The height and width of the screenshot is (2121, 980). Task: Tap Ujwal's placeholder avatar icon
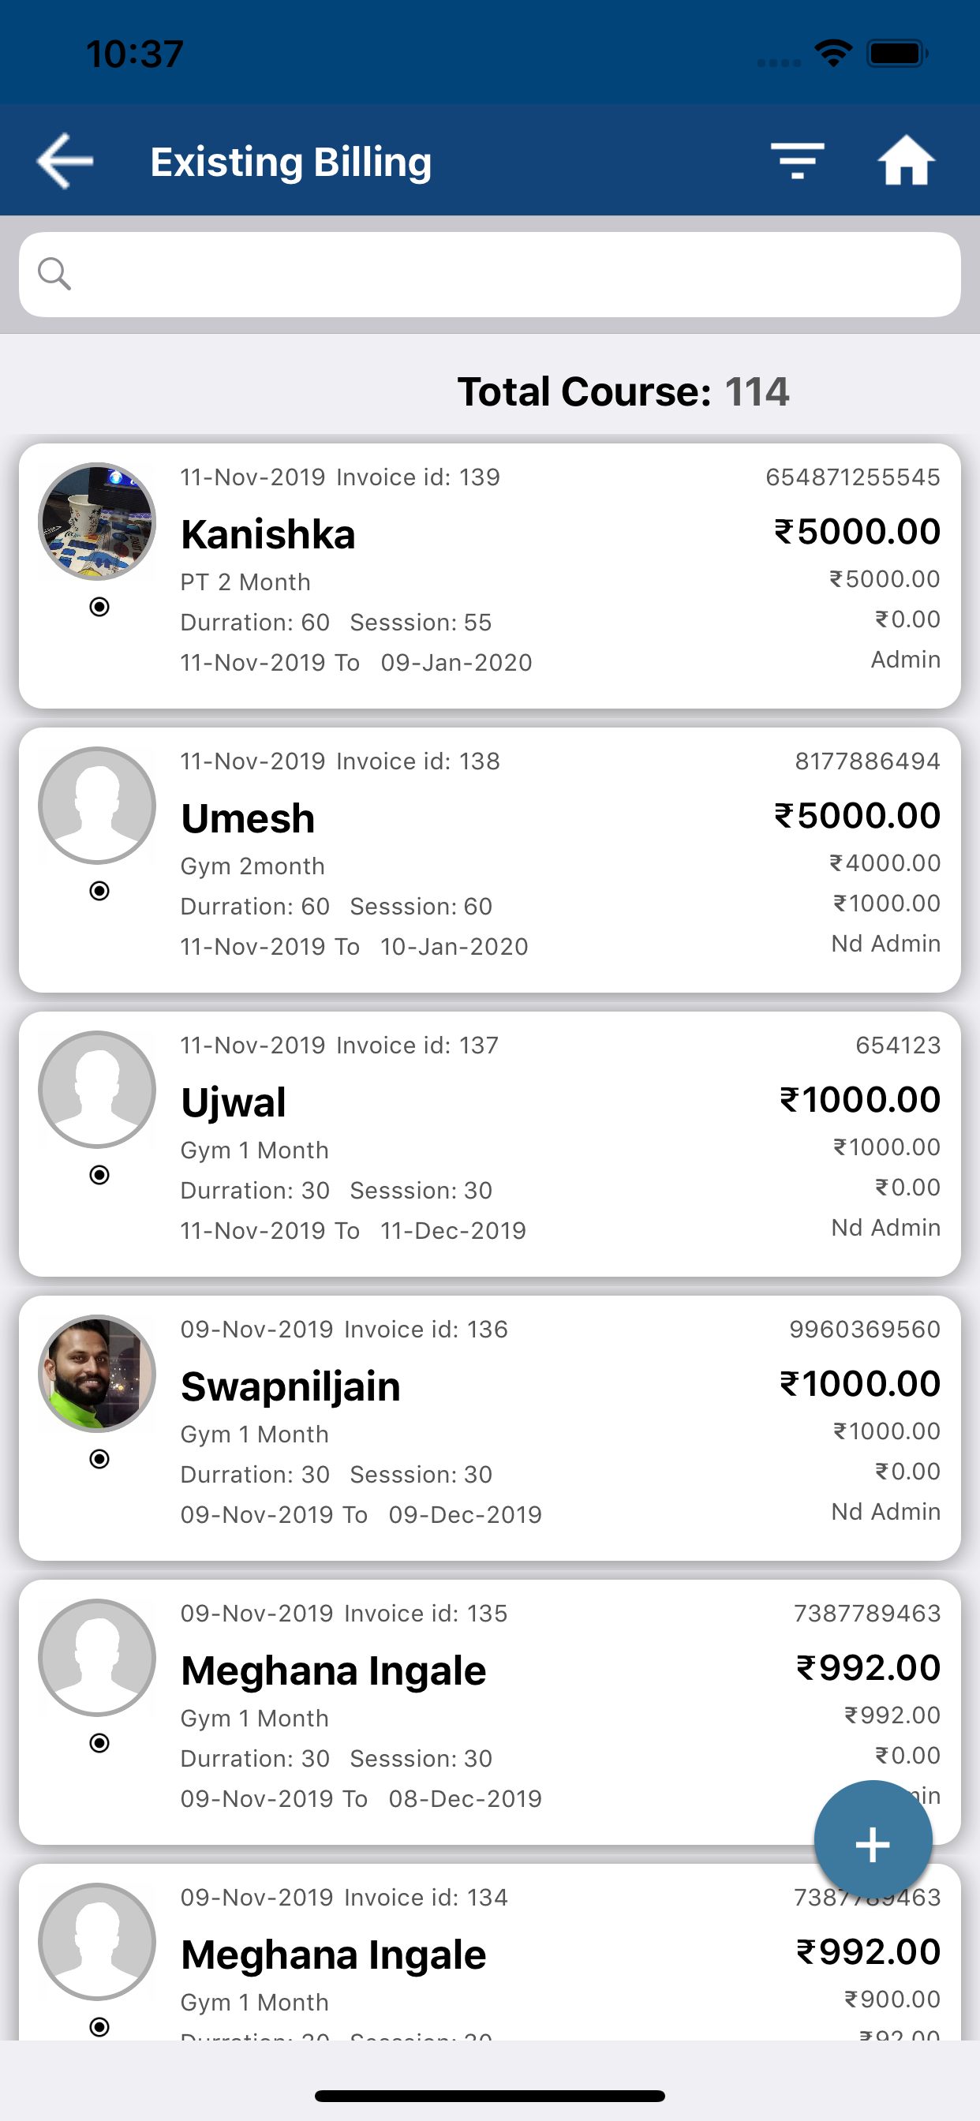pyautogui.click(x=97, y=1090)
